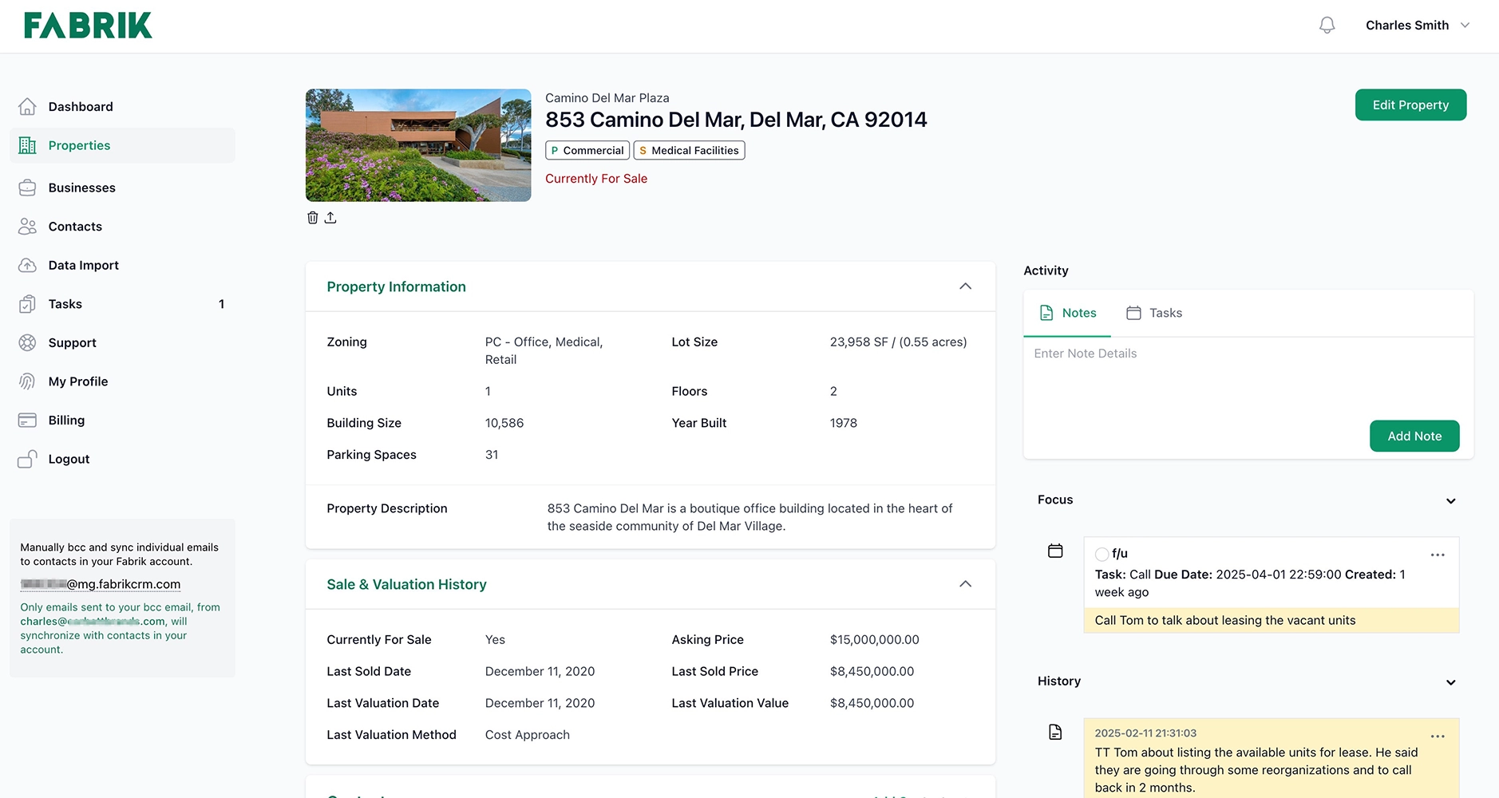The image size is (1499, 798).
Task: Click the Zoning value PC - Office, Medical
Action: coord(544,350)
